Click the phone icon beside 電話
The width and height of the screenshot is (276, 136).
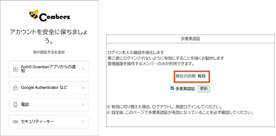coord(15,105)
